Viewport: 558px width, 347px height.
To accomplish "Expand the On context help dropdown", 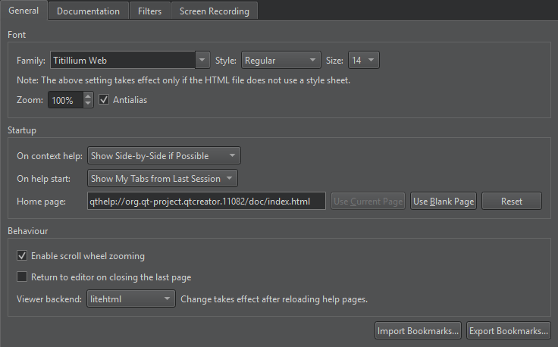I will click(164, 156).
